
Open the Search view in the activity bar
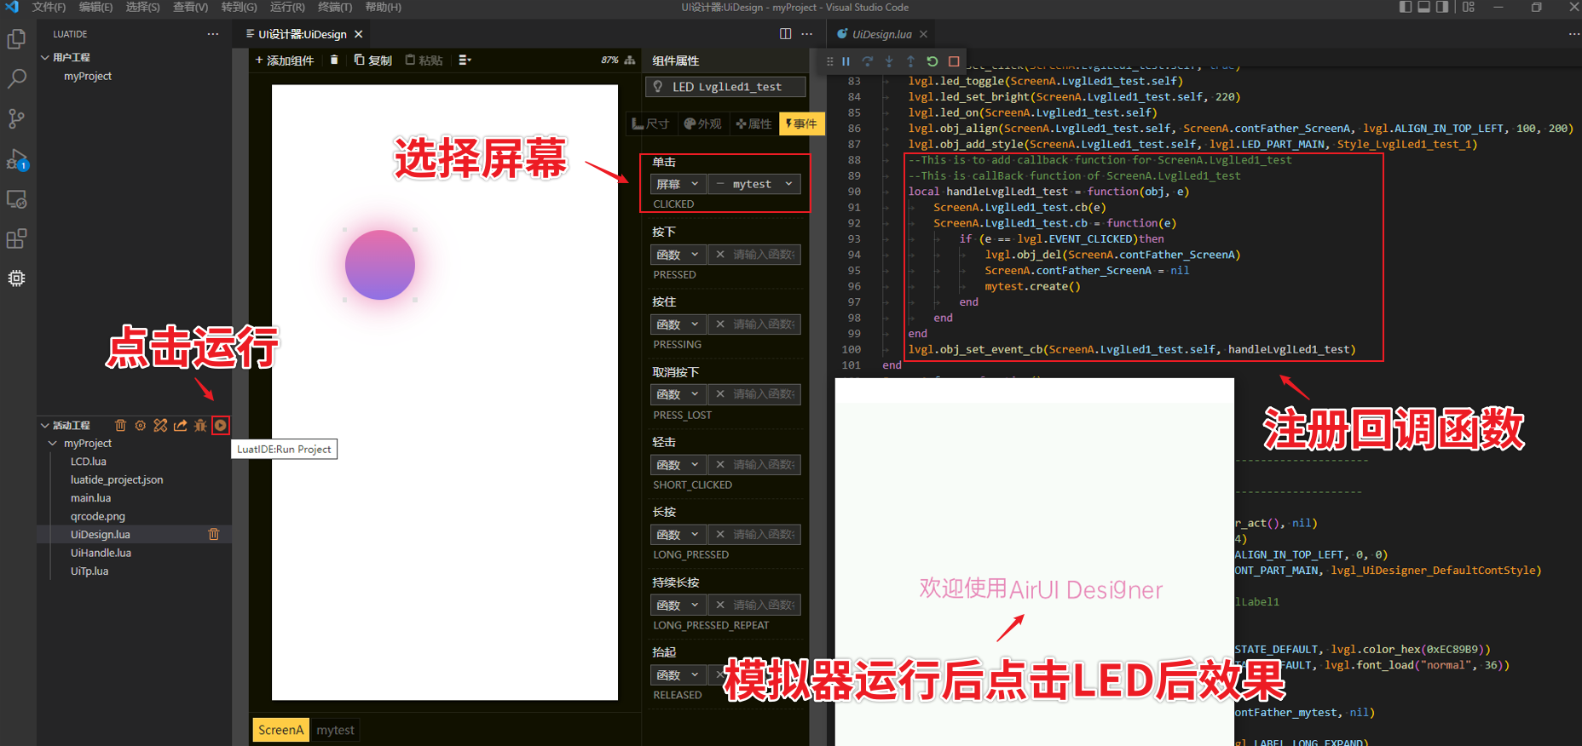tap(16, 79)
